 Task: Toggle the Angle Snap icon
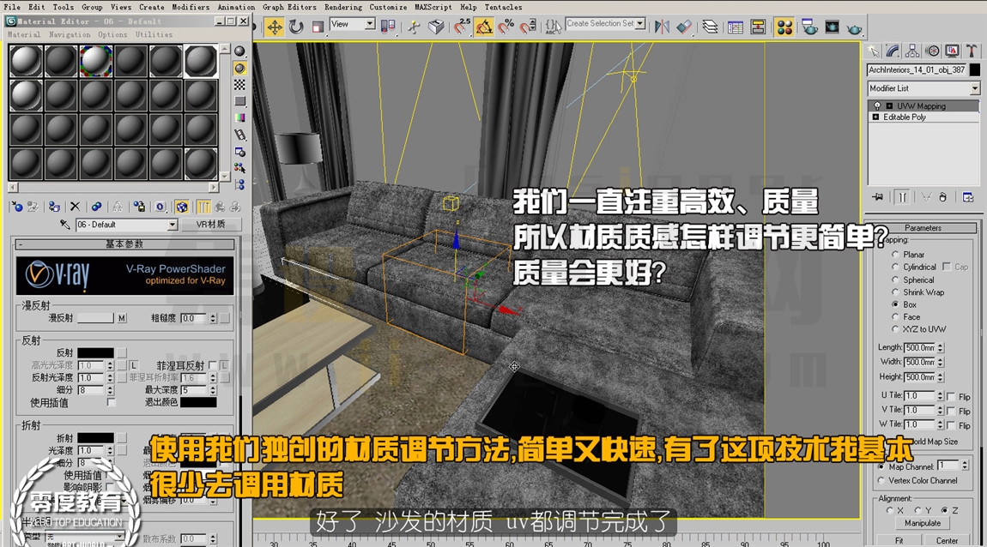point(483,27)
